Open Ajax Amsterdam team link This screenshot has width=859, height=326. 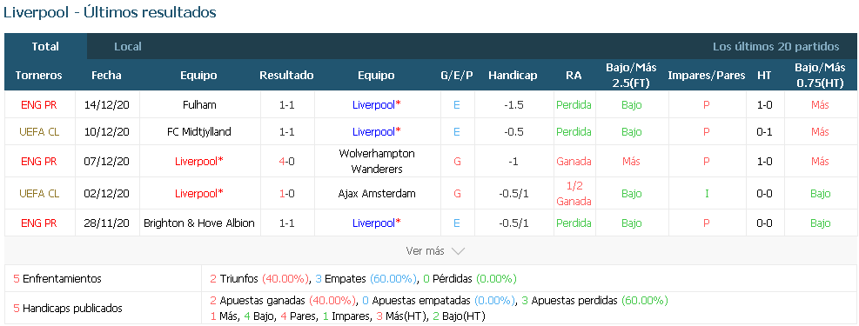378,194
